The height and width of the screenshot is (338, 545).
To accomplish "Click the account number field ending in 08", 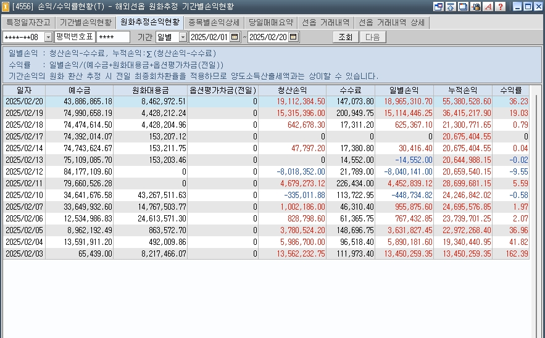I will 23,37.
